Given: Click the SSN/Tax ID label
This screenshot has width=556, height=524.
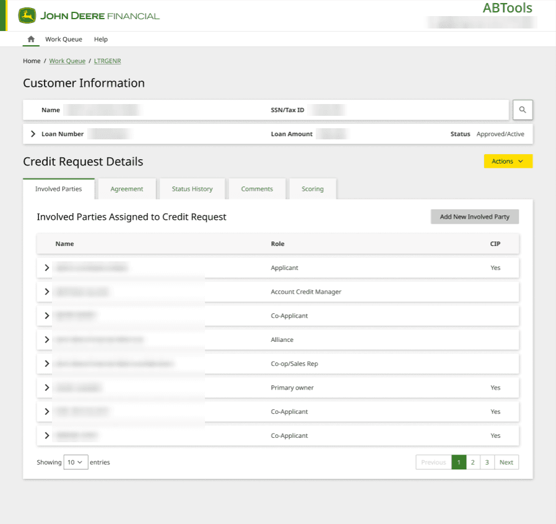Looking at the screenshot, I should 287,110.
